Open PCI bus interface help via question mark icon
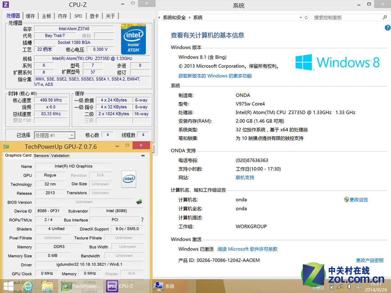Viewport: 391px width, 293px height. (142, 220)
